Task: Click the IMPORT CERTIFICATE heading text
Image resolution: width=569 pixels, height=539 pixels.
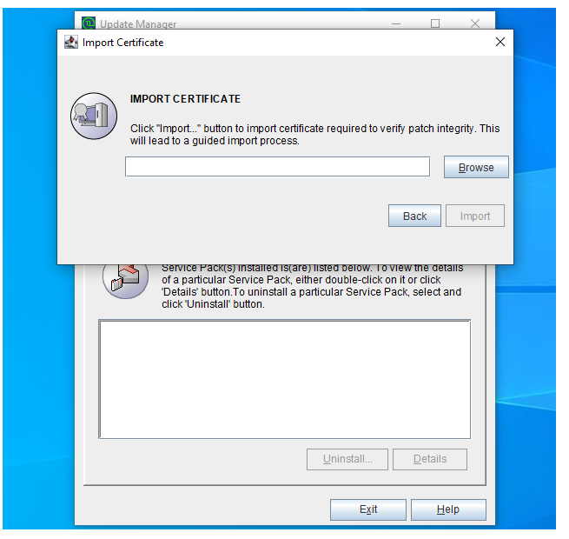Action: point(185,99)
